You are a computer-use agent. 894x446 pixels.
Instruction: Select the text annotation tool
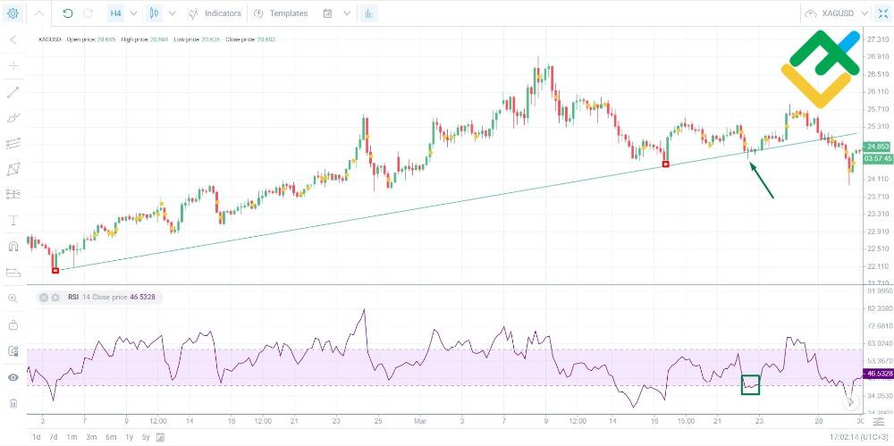[13, 220]
